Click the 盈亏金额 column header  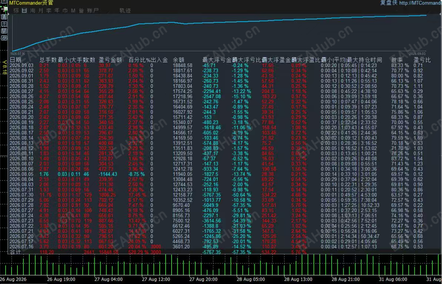pyautogui.click(x=110, y=60)
